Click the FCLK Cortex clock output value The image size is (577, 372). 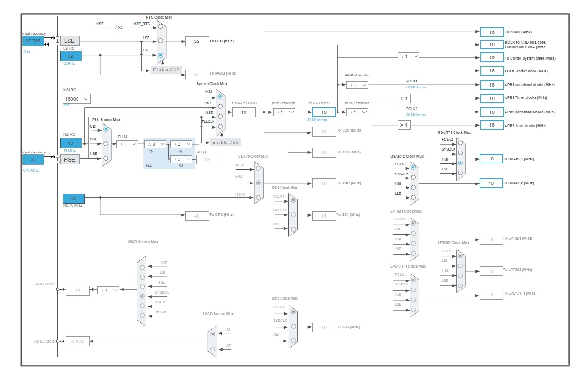[492, 71]
